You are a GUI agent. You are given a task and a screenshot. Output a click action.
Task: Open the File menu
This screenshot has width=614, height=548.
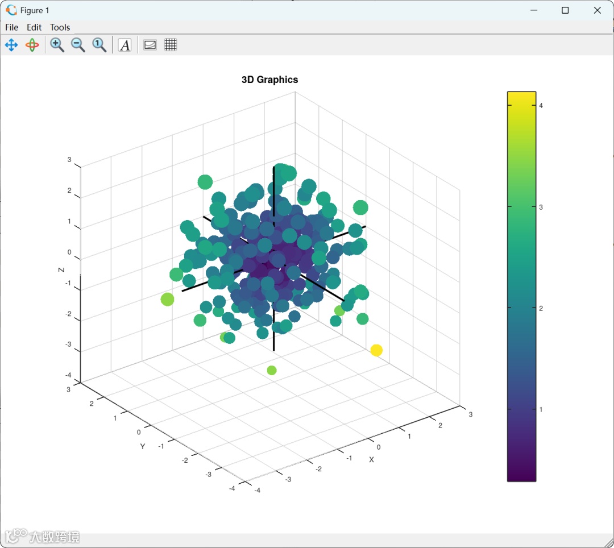(x=12, y=27)
